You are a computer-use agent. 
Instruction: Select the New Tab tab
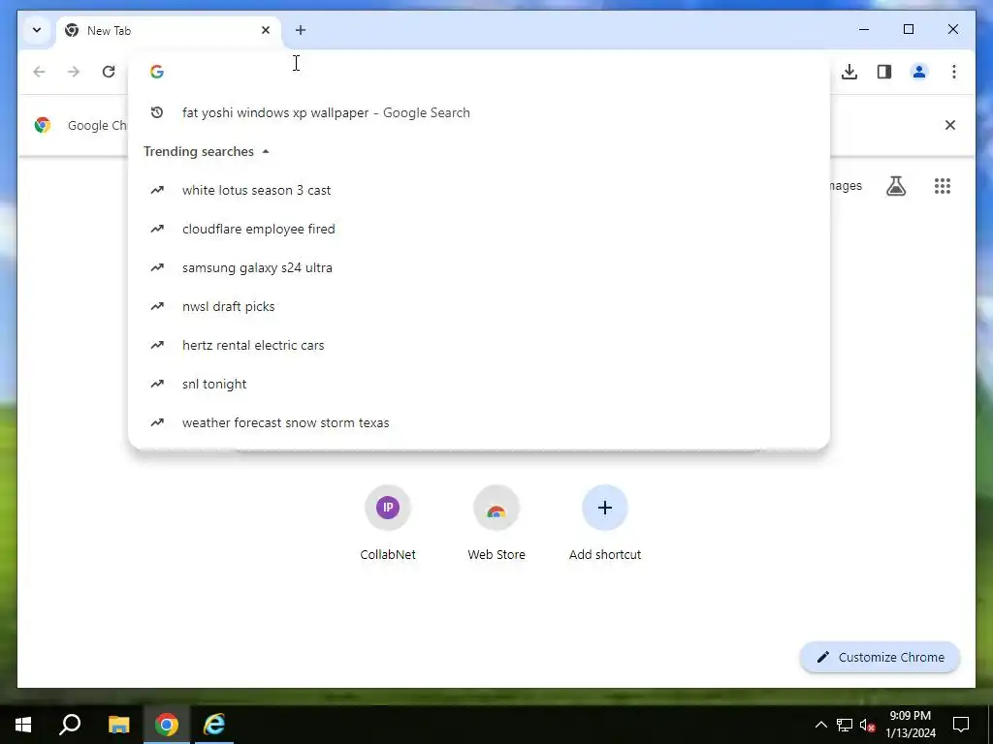click(x=169, y=30)
